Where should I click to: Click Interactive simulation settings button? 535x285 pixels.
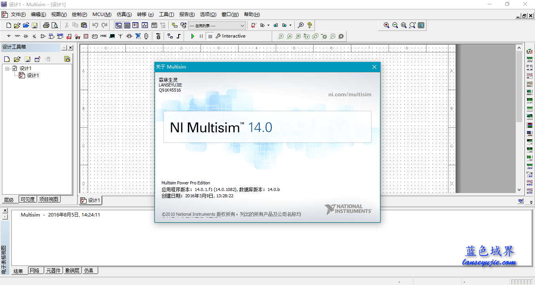(x=231, y=36)
